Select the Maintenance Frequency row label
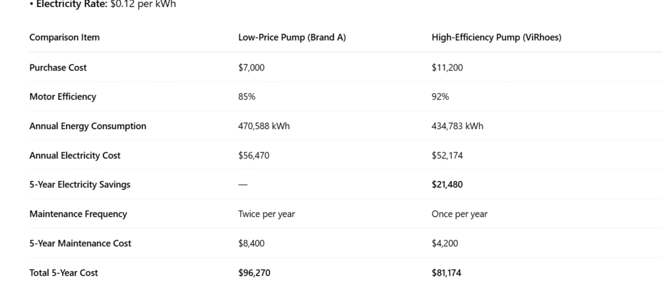The image size is (667, 301). pyautogui.click(x=78, y=214)
